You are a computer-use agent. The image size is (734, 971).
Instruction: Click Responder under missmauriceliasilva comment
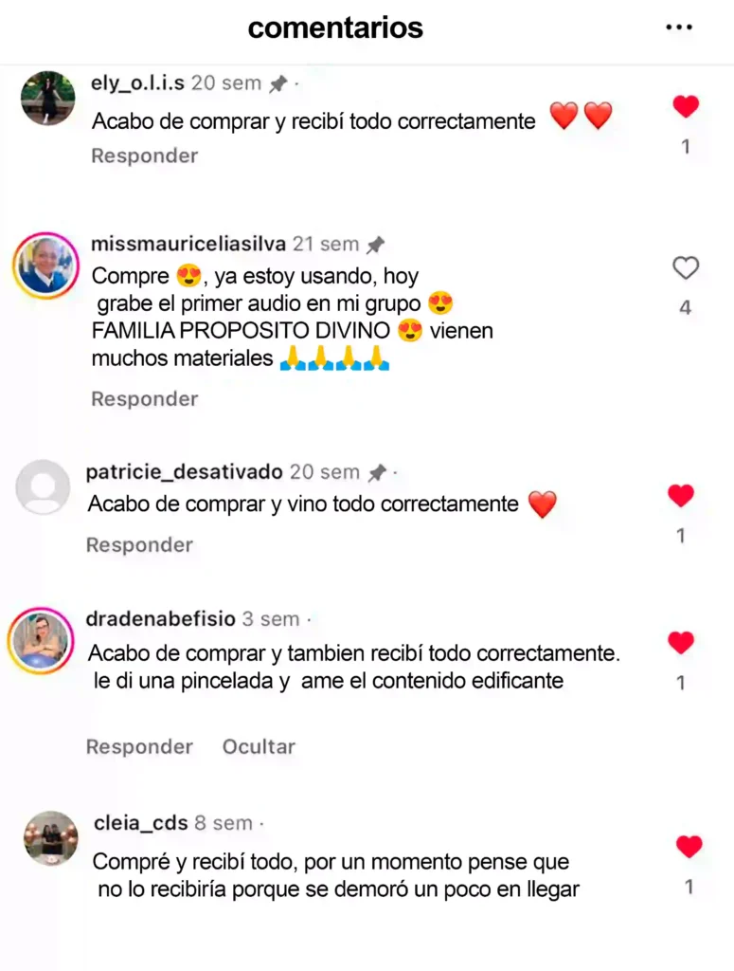click(145, 399)
